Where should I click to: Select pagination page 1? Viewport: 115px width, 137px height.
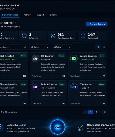pyautogui.click(x=91, y=112)
